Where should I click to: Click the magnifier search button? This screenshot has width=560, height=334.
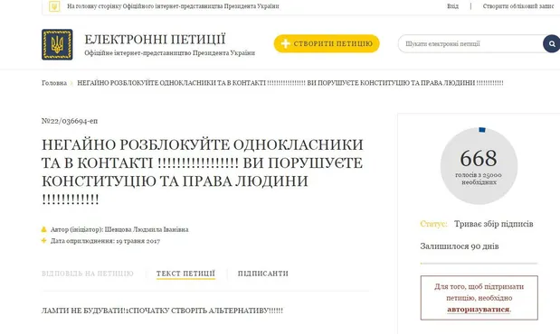[552, 44]
